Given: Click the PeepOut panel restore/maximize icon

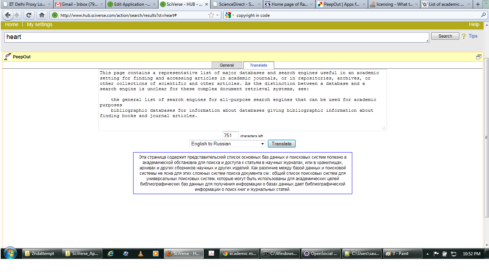Looking at the screenshot, I should point(479,57).
